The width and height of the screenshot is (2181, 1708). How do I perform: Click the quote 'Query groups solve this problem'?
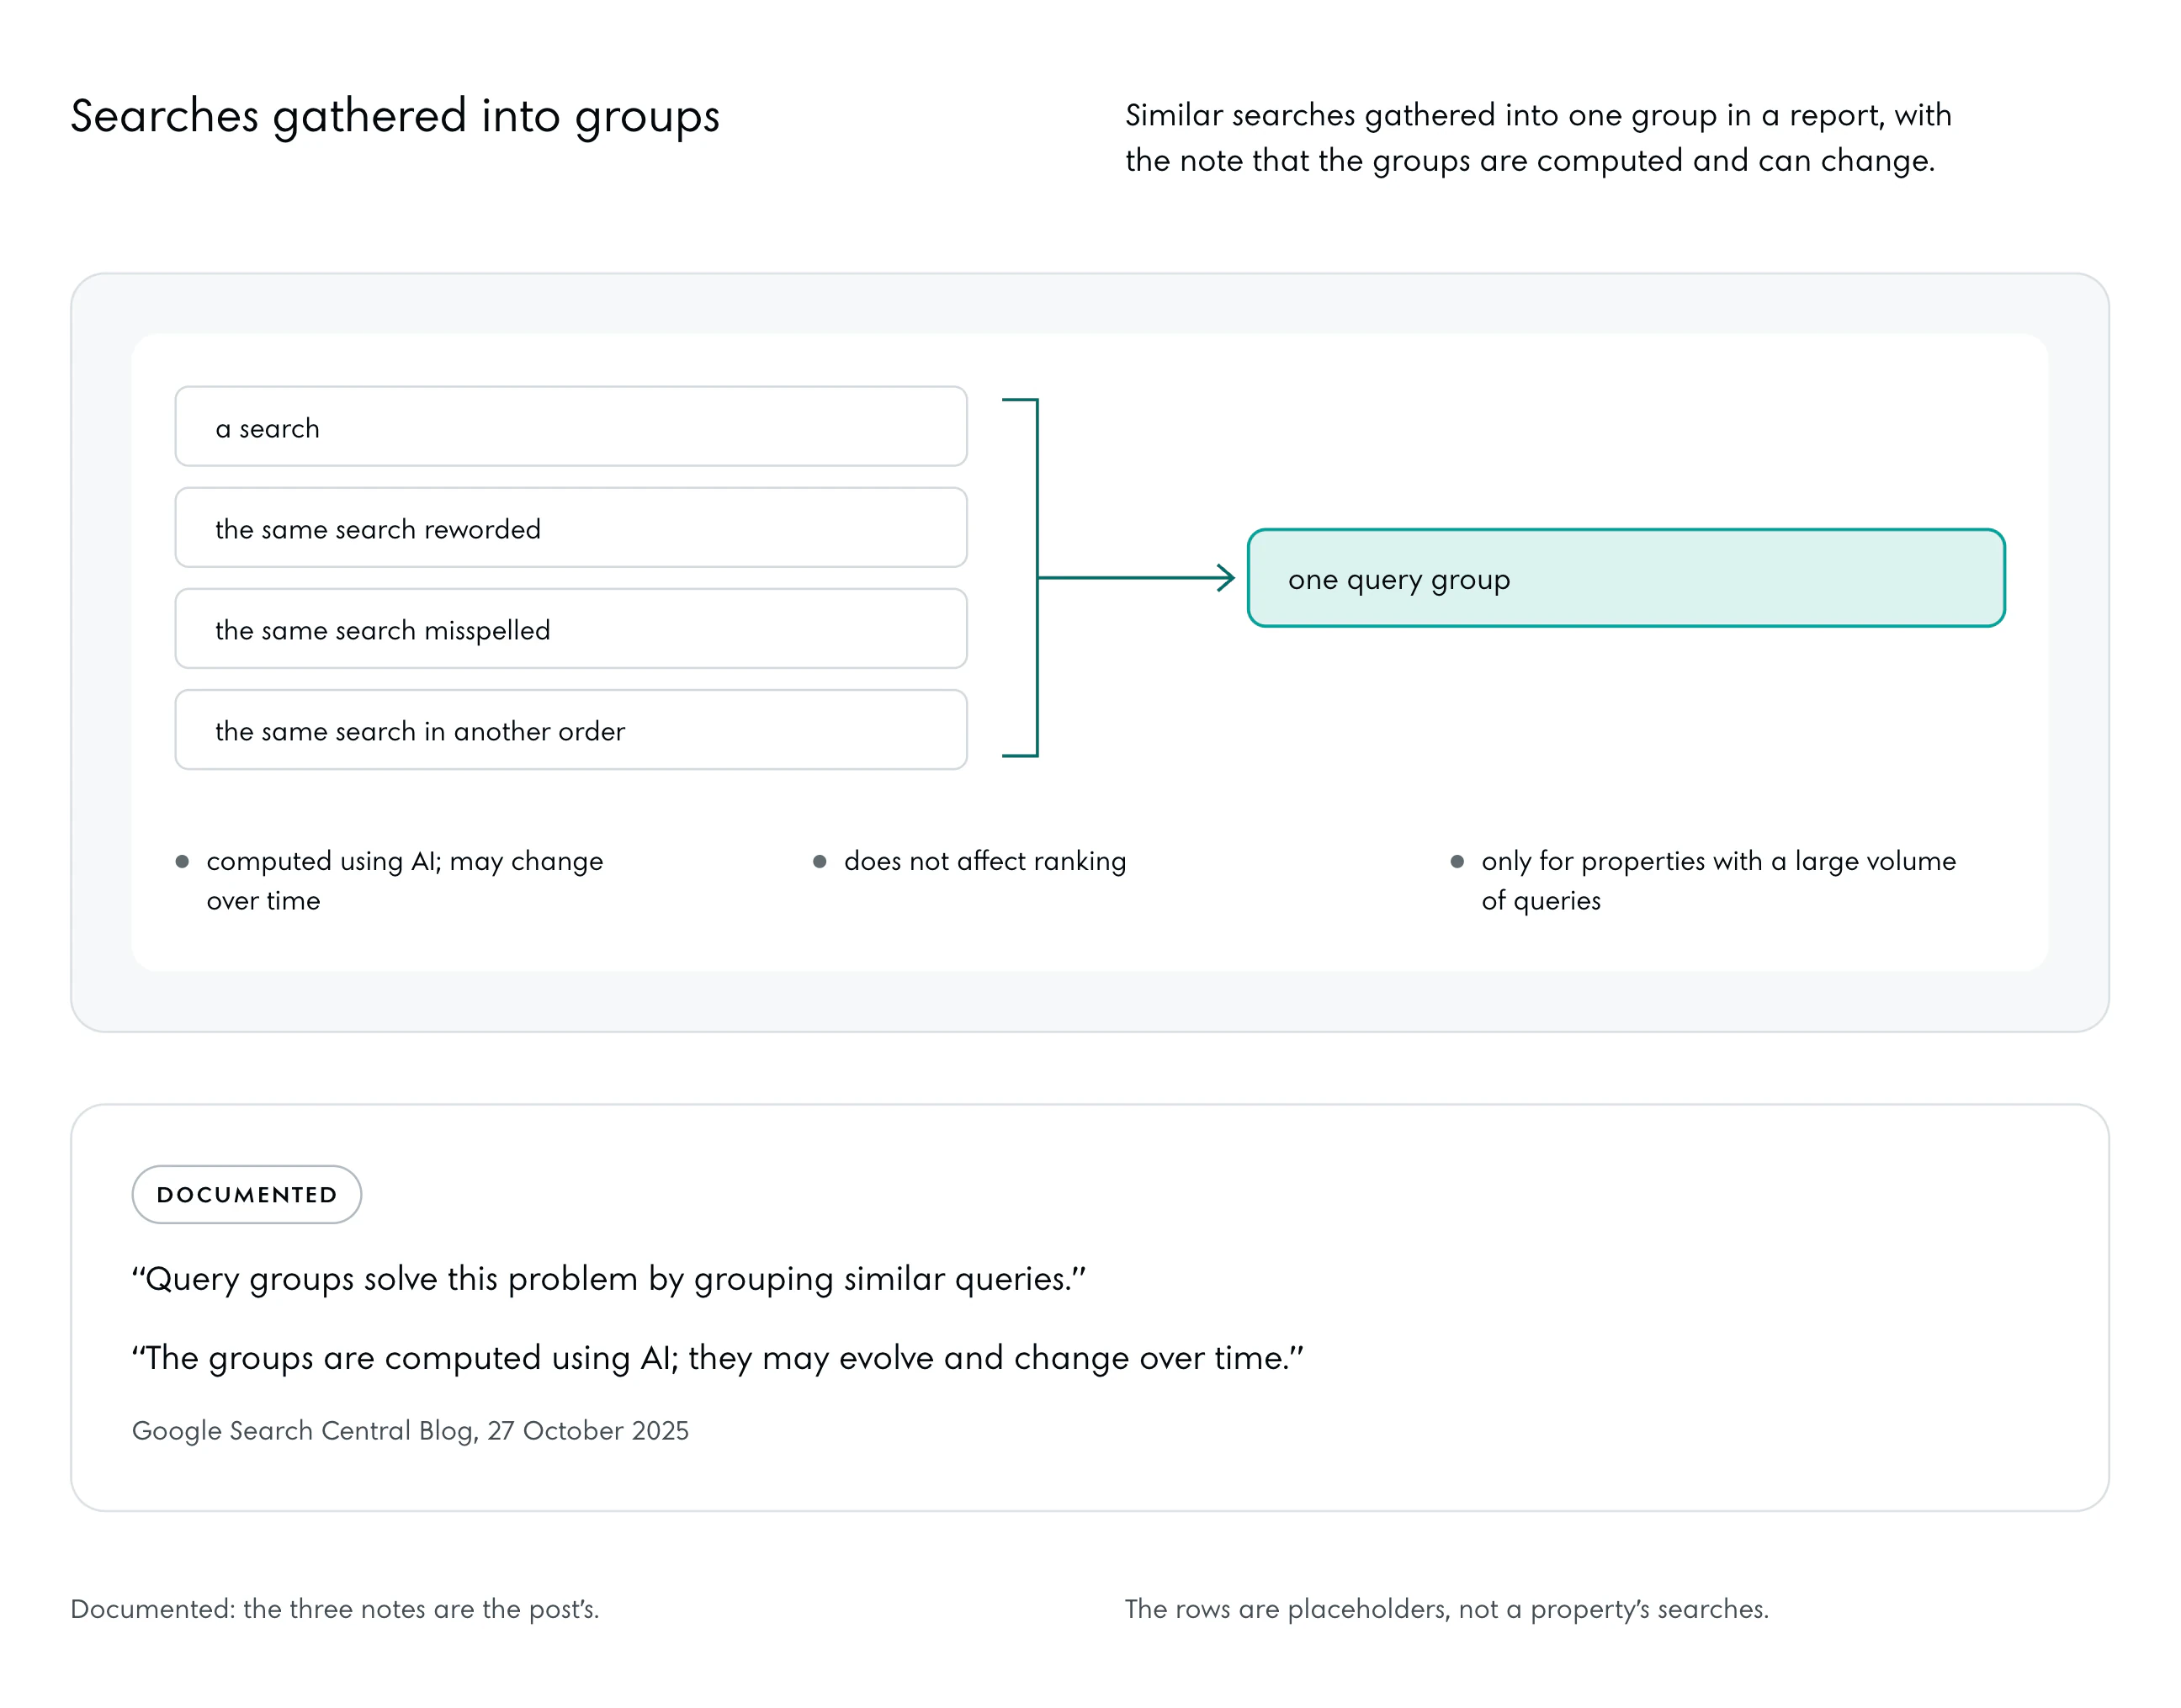pyautogui.click(x=609, y=1279)
